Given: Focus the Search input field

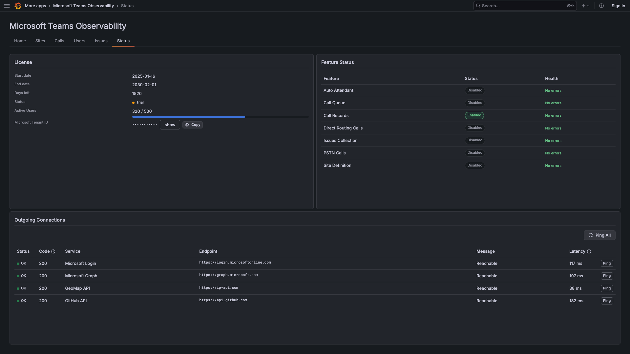Looking at the screenshot, I should click(525, 6).
